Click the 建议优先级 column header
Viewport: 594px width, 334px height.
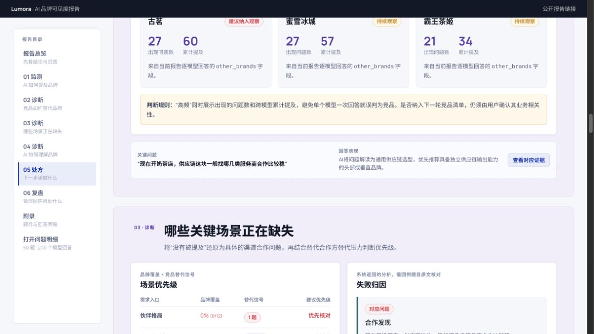318,300
